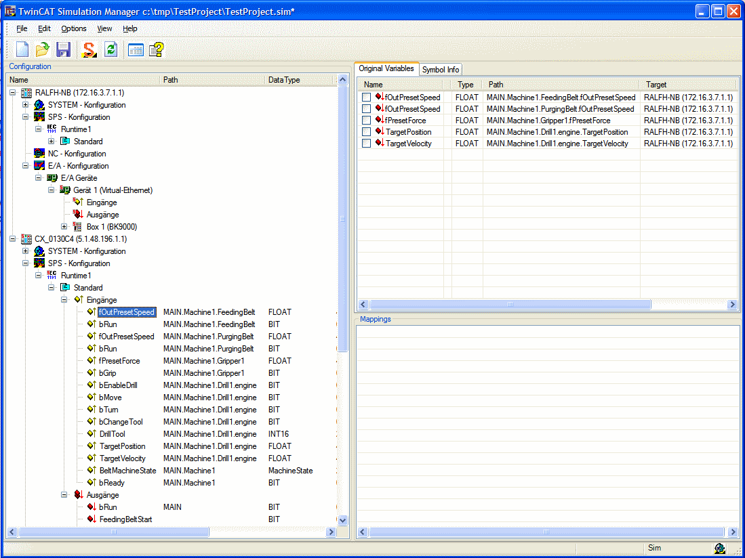
Task: Tick the TargetPosition variable checkbox
Action: pyautogui.click(x=366, y=132)
